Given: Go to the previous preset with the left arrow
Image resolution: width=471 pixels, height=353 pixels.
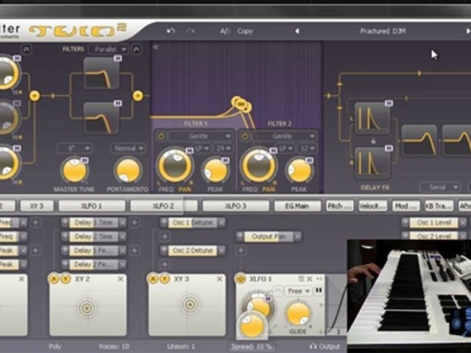Looking at the screenshot, I should coord(297,31).
